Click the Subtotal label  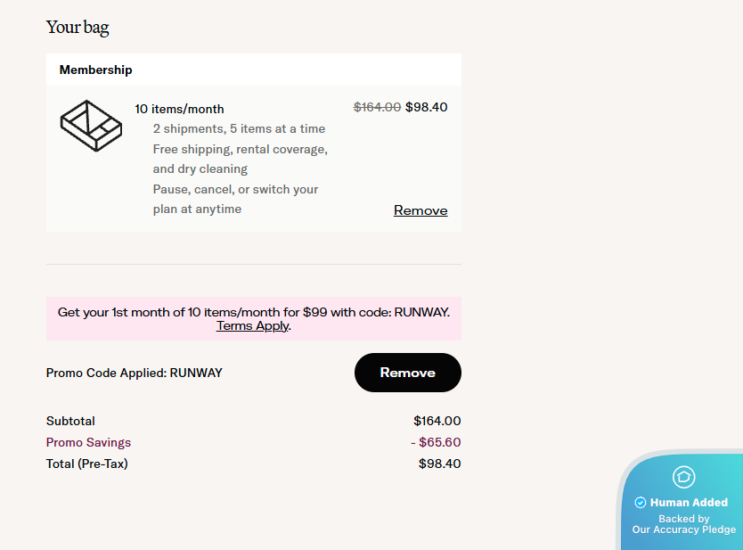pos(70,421)
